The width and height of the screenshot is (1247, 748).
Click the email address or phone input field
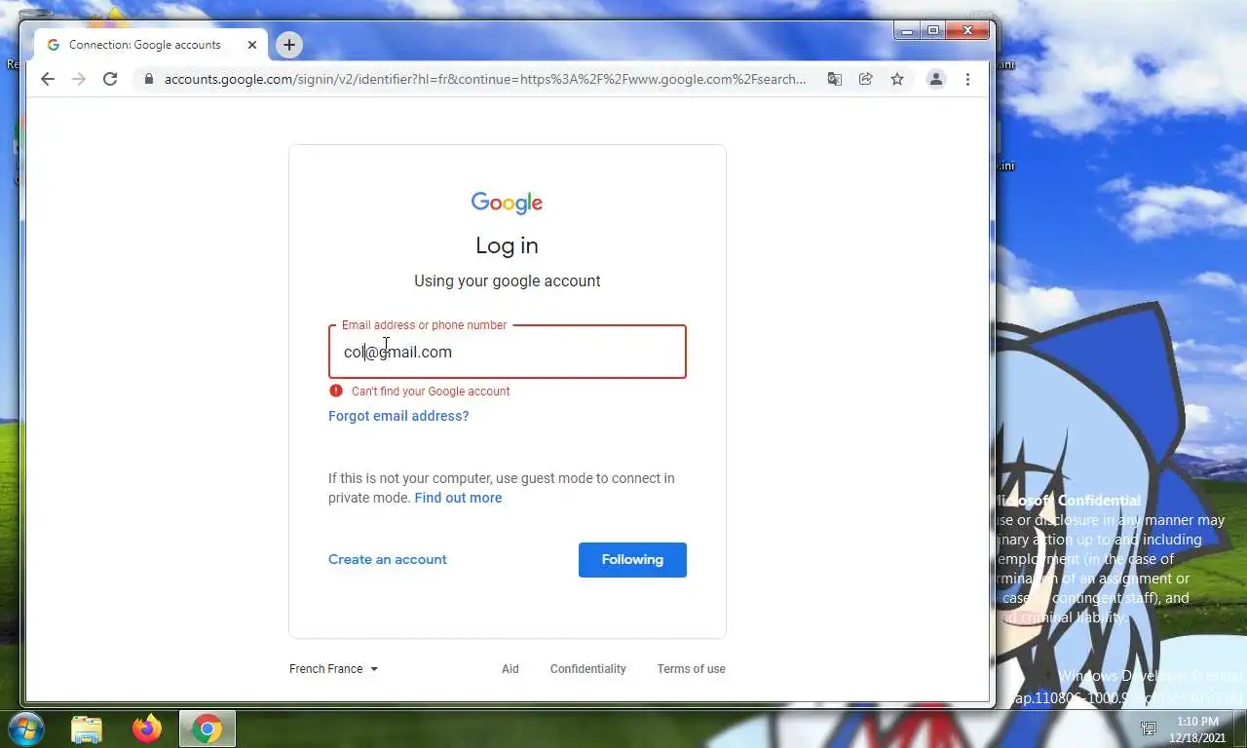[508, 352]
